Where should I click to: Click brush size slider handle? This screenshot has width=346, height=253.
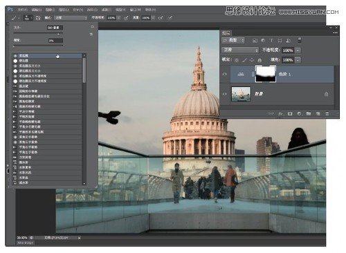coord(59,34)
